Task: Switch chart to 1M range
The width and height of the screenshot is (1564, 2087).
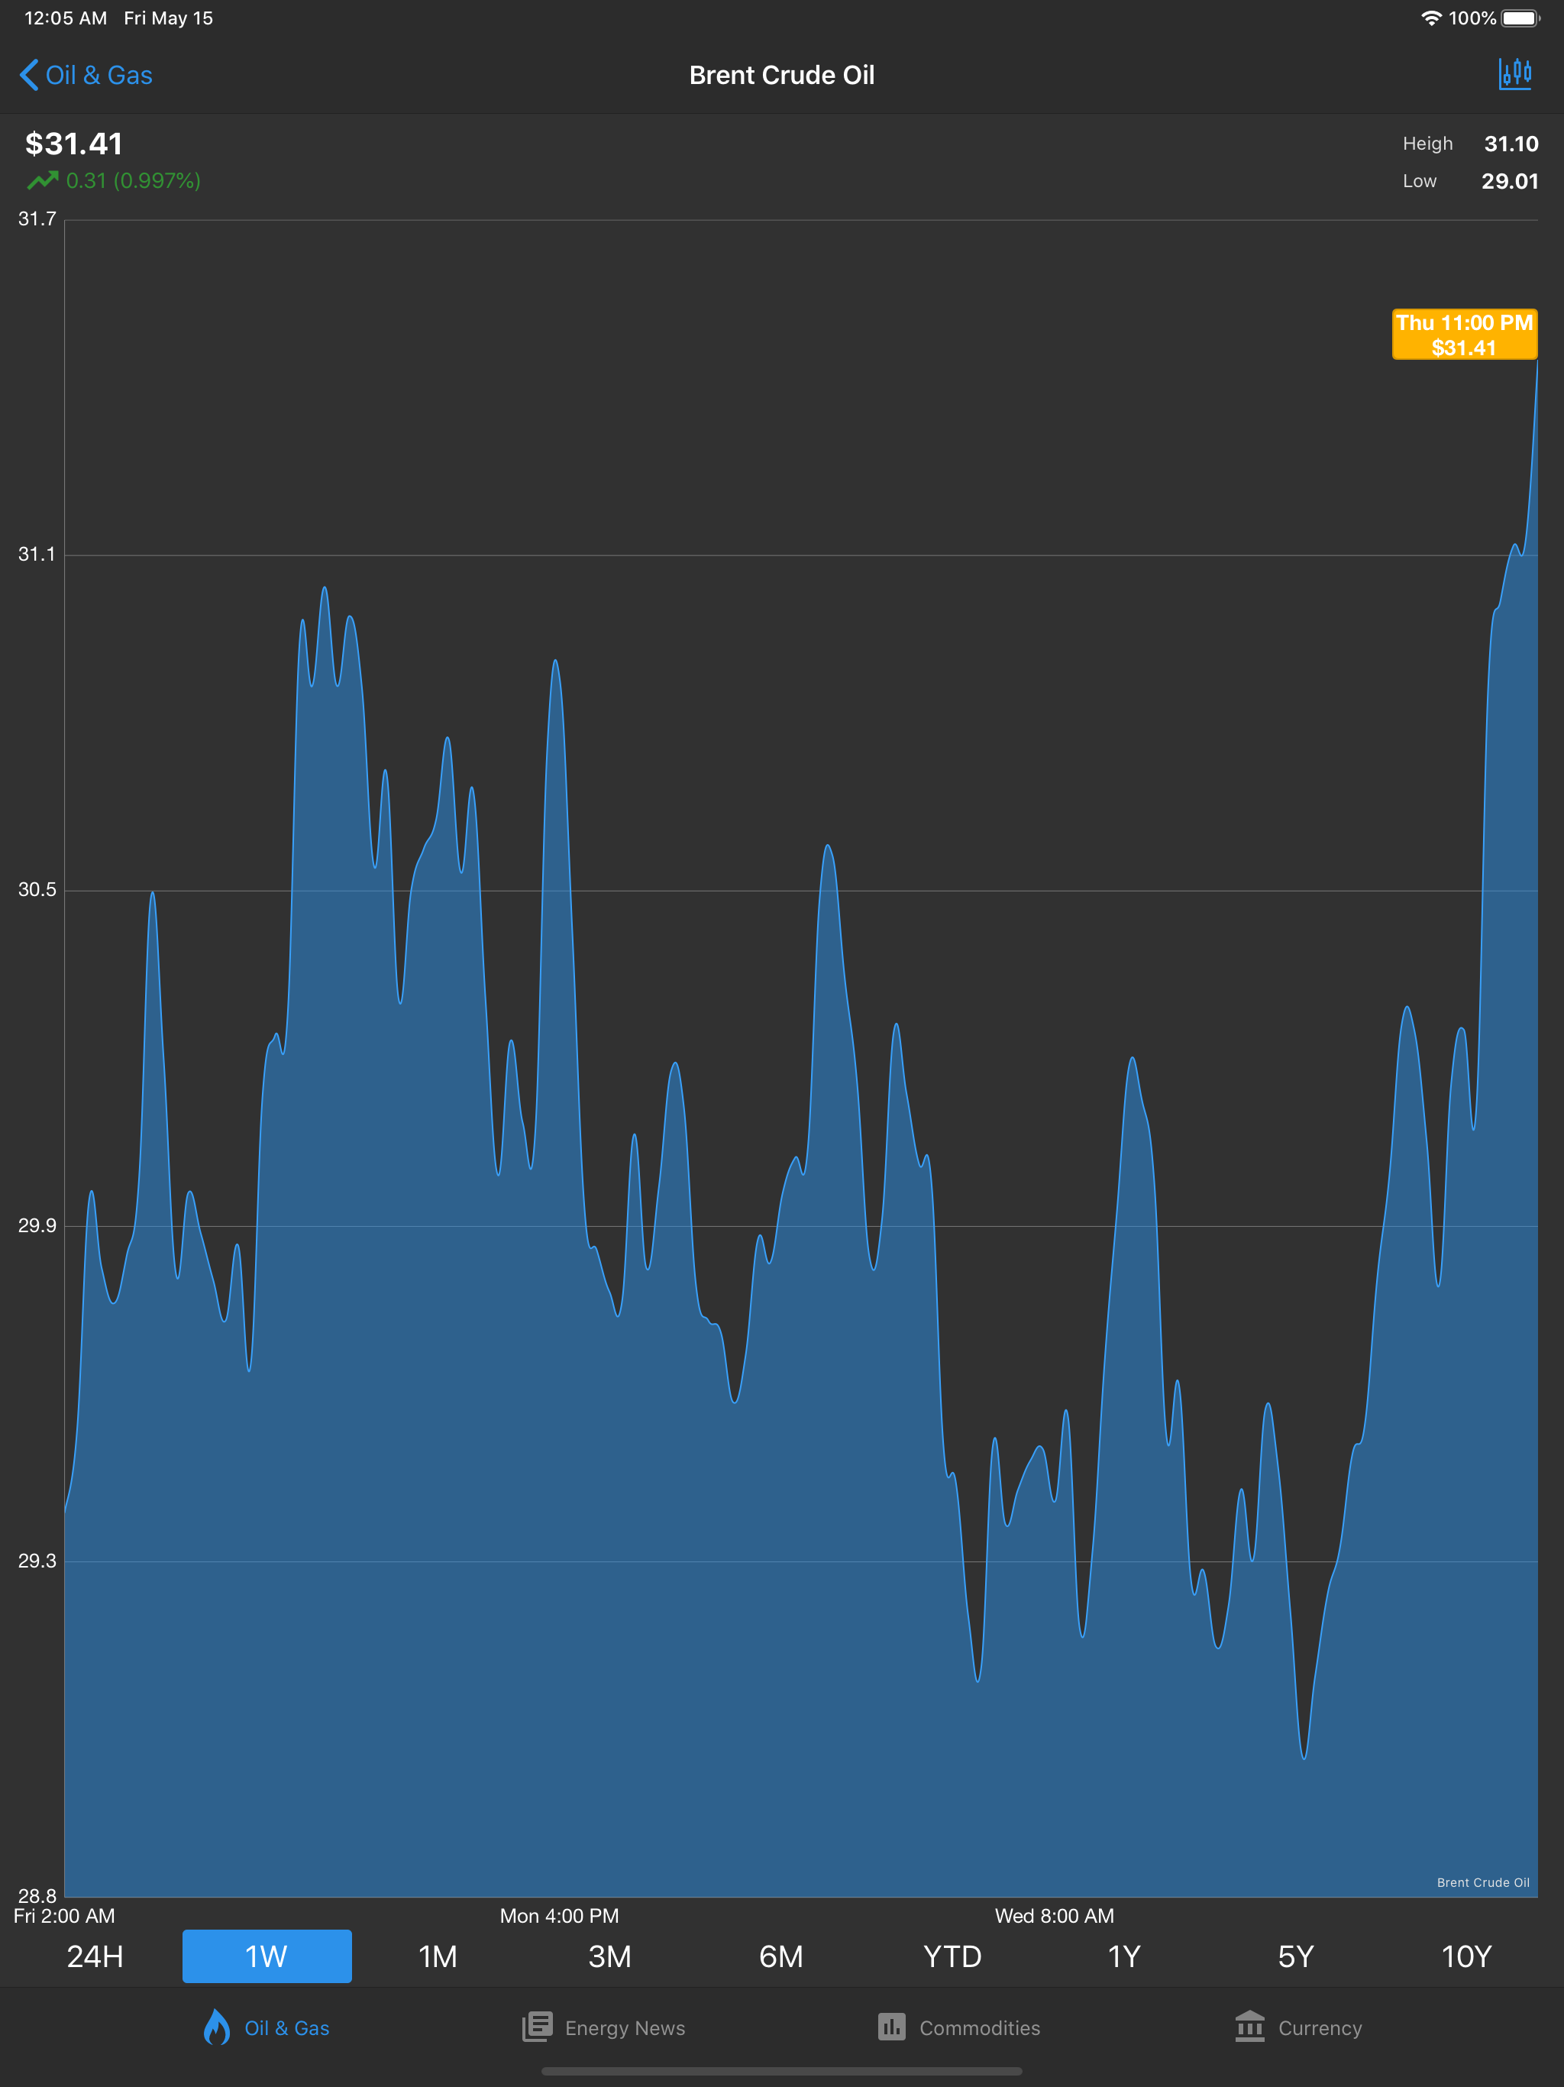Action: (x=438, y=1957)
